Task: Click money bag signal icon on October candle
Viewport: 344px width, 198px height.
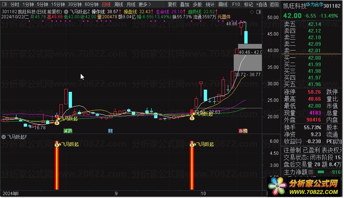Action: coord(192,118)
